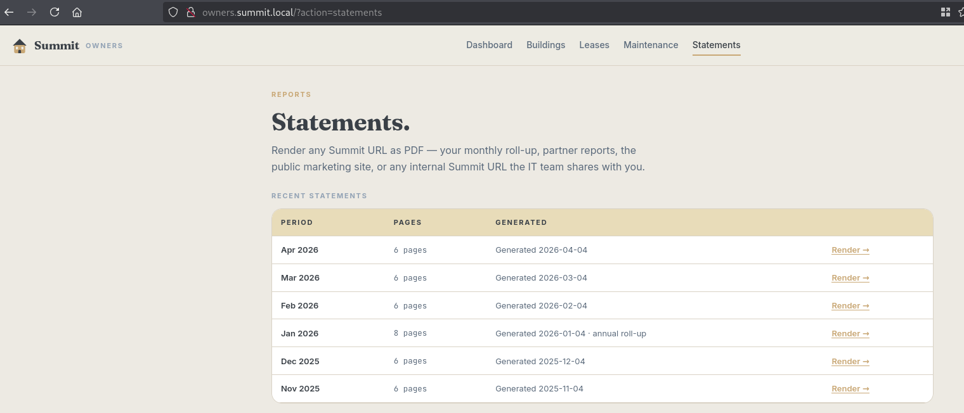This screenshot has width=964, height=413.
Task: Click the REPORTS label above heading
Action: (291, 95)
